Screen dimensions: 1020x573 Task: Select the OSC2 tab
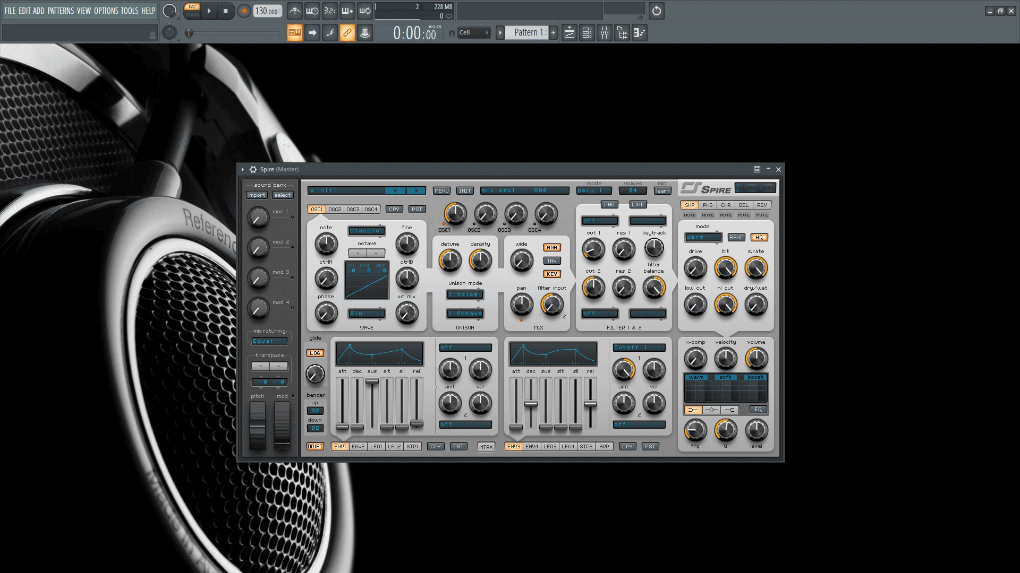[335, 210]
